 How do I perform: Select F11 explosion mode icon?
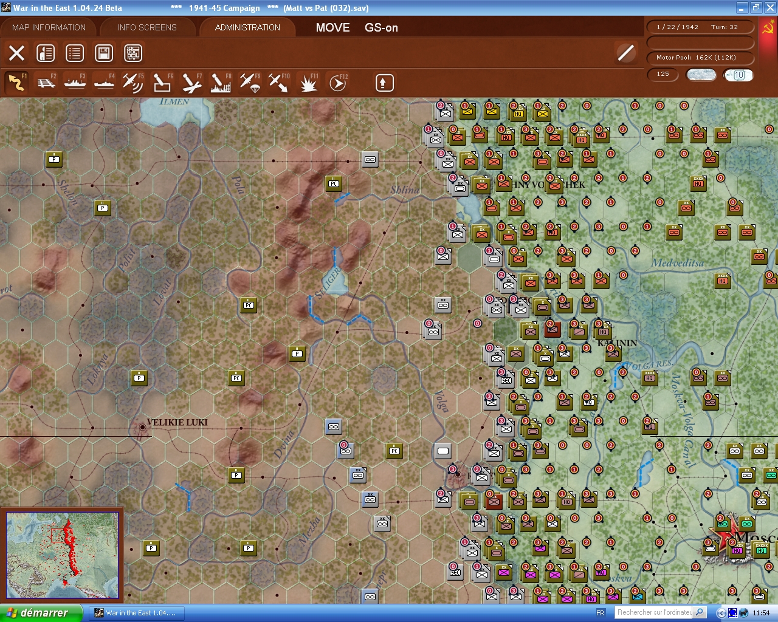[x=308, y=83]
